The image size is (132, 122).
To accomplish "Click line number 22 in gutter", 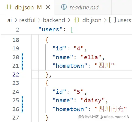I will pos(16,75).
